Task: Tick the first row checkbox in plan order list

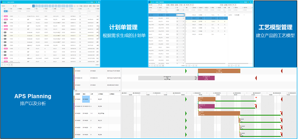Action: pyautogui.click(x=2, y=16)
